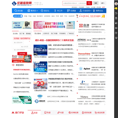The width and height of the screenshot is (118, 118).
Task: Open the 20th anniversary news thumbnail
Action: [x=40, y=84]
